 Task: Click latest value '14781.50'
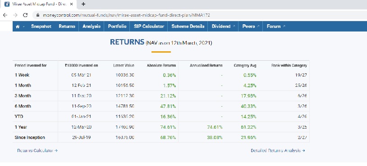[125, 106]
